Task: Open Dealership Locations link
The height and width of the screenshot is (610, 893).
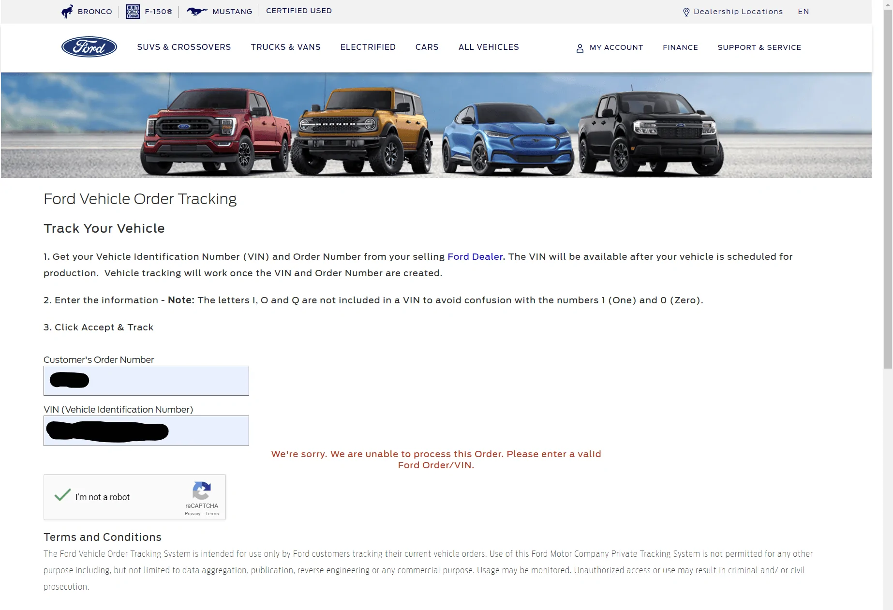Action: pyautogui.click(x=738, y=12)
